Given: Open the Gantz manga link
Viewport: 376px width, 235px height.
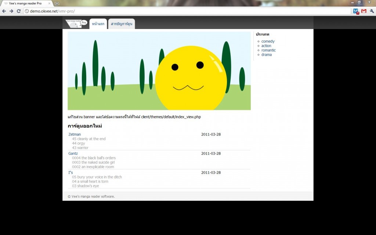Looking at the screenshot, I should (x=73, y=153).
